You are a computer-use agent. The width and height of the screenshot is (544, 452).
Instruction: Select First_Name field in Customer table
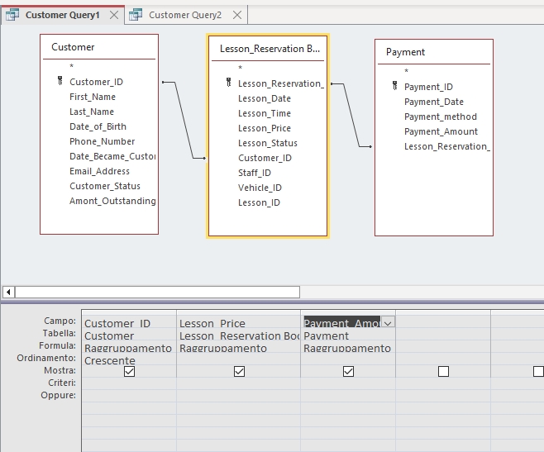point(93,97)
